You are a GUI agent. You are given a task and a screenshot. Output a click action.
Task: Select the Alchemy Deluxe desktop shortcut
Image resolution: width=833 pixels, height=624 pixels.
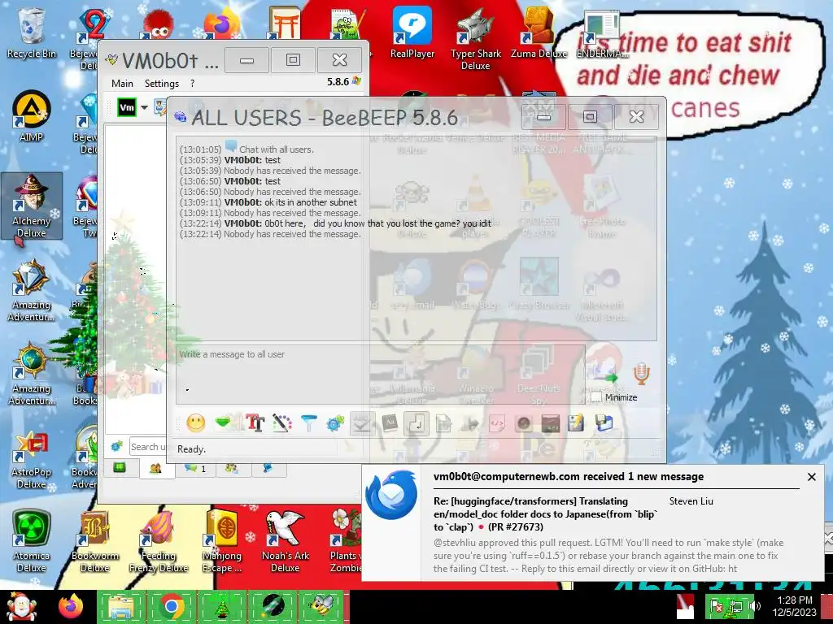click(32, 206)
